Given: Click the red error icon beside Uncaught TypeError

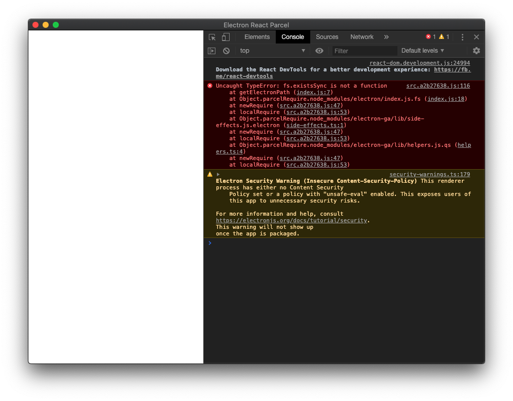Looking at the screenshot, I should click(x=210, y=86).
